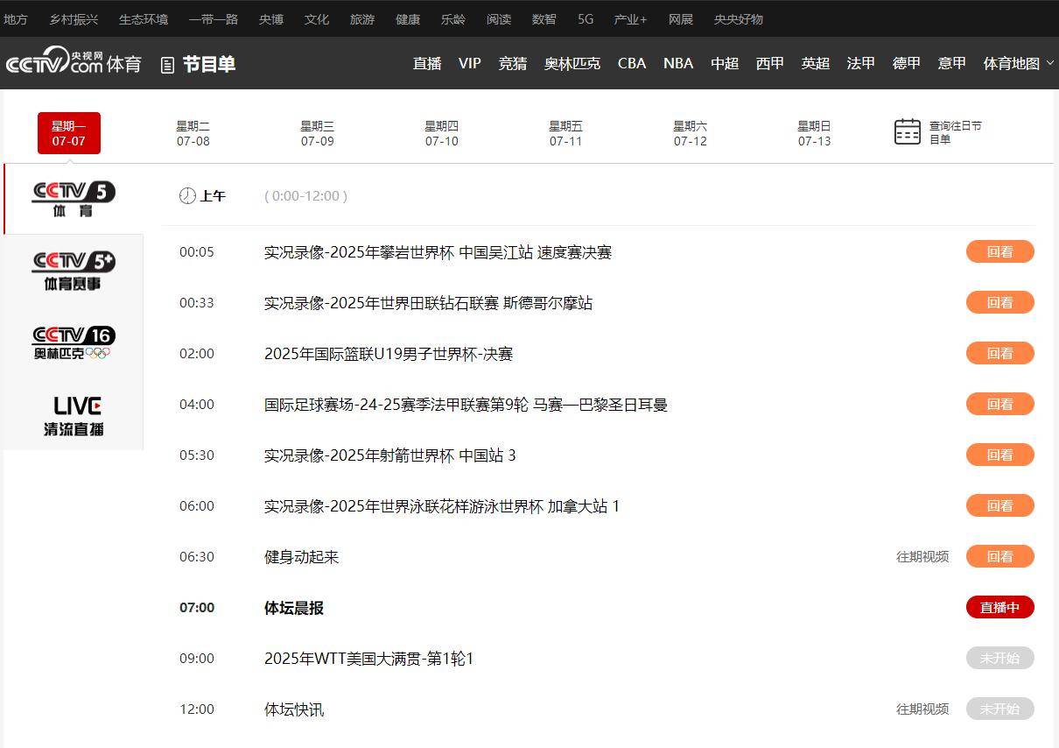Viewport: 1059px width, 748px height.
Task: Open 旅游 in top bar
Action: [362, 18]
